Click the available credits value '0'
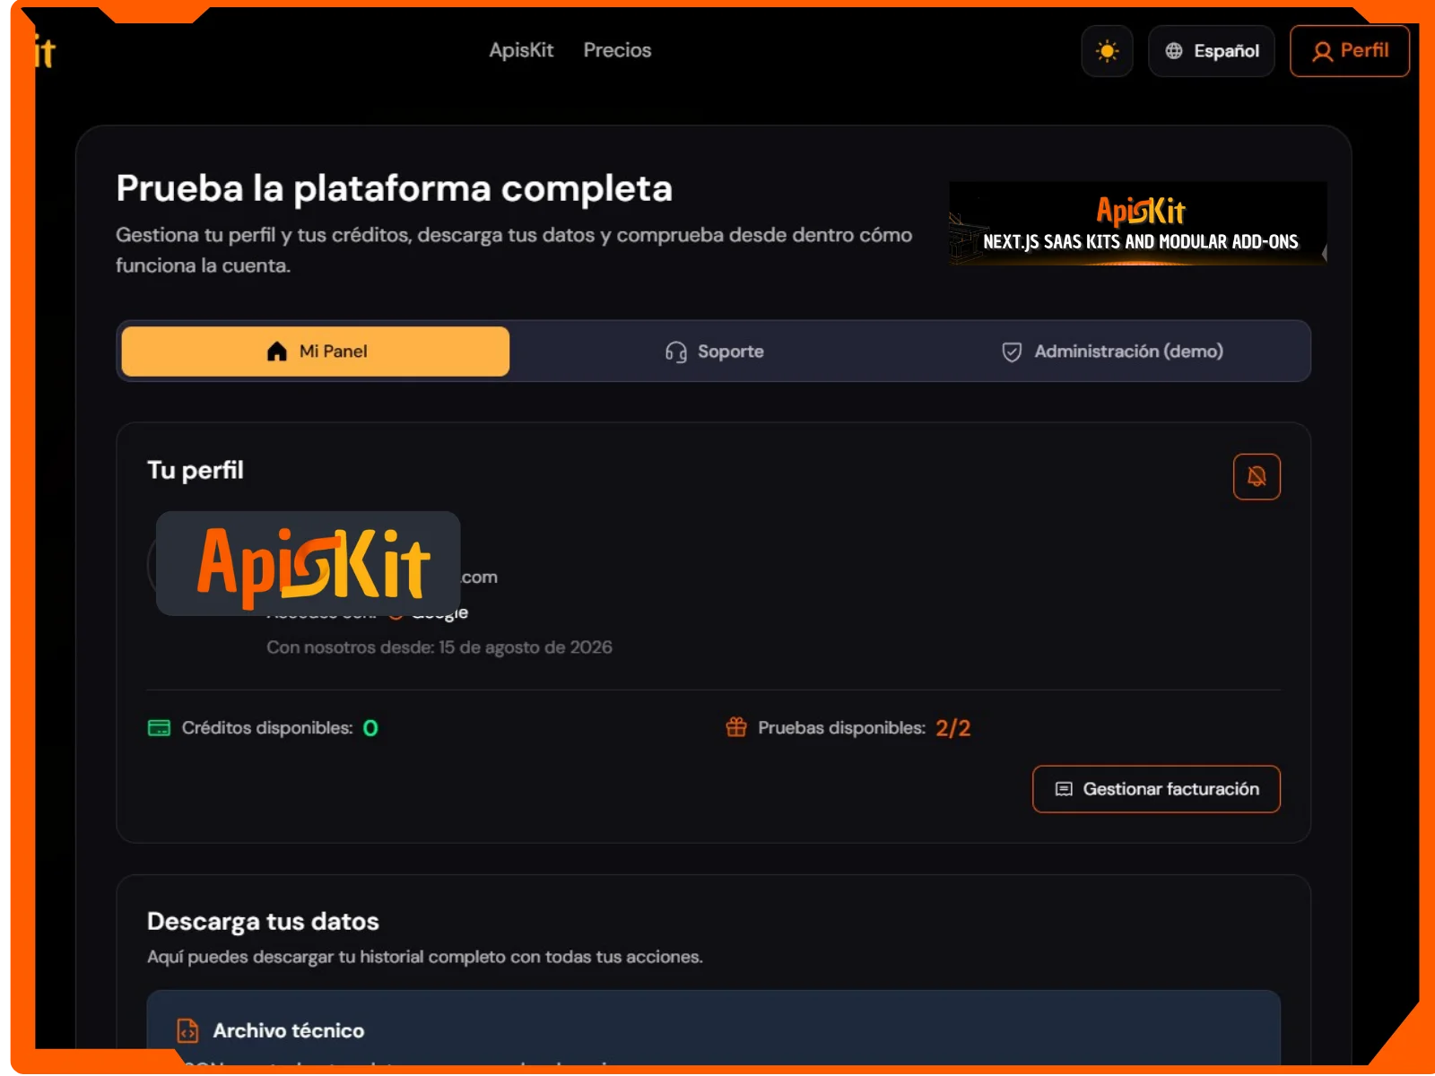Screen dimensions: 1435x1076 click(x=370, y=728)
